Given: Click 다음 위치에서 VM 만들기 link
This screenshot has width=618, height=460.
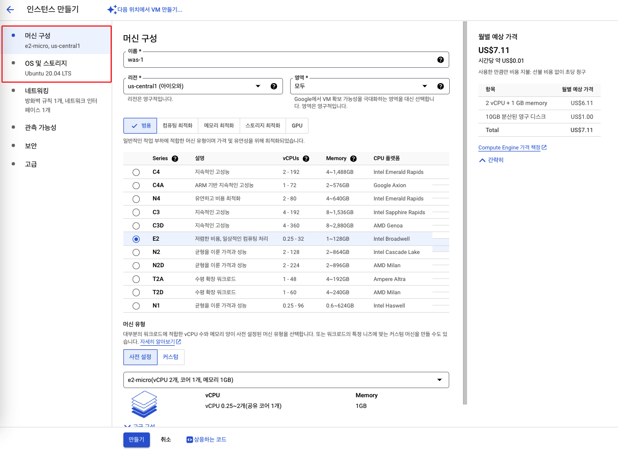Looking at the screenshot, I should (145, 9).
